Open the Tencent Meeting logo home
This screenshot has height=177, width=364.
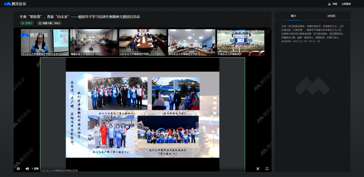[15, 4]
